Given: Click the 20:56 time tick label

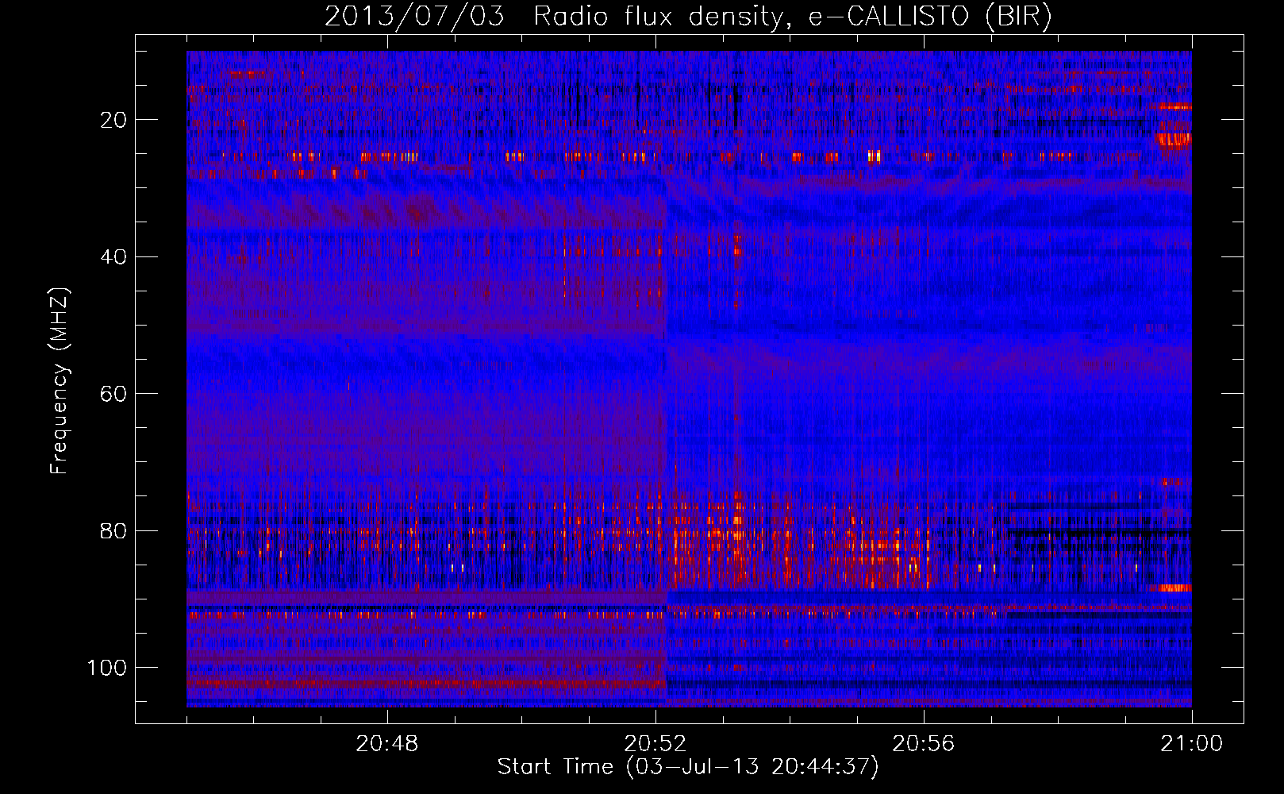Looking at the screenshot, I should 924,744.
